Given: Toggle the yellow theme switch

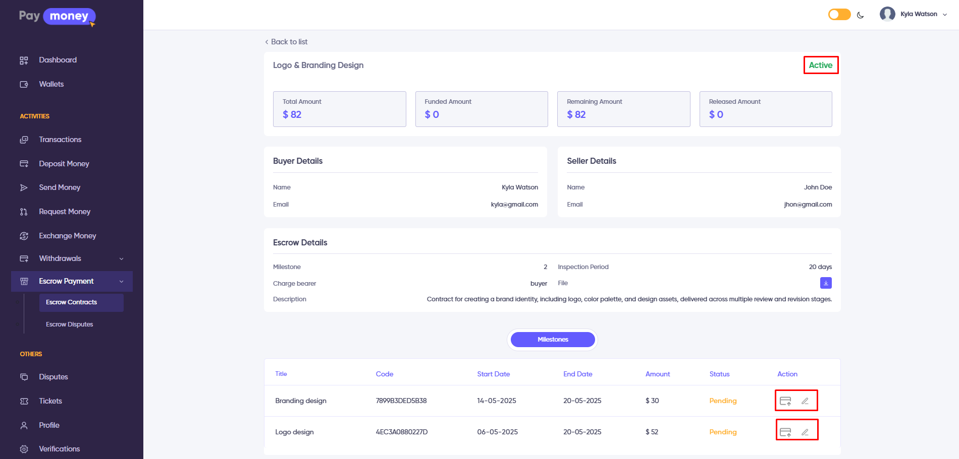Looking at the screenshot, I should tap(839, 15).
